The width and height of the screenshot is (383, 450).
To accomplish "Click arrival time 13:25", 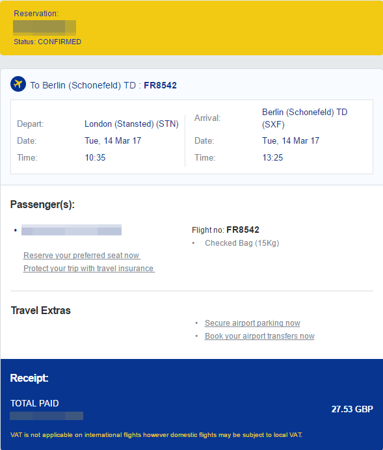I will click(272, 157).
